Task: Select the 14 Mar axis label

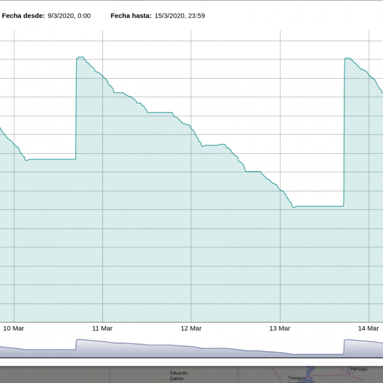Action: click(368, 328)
